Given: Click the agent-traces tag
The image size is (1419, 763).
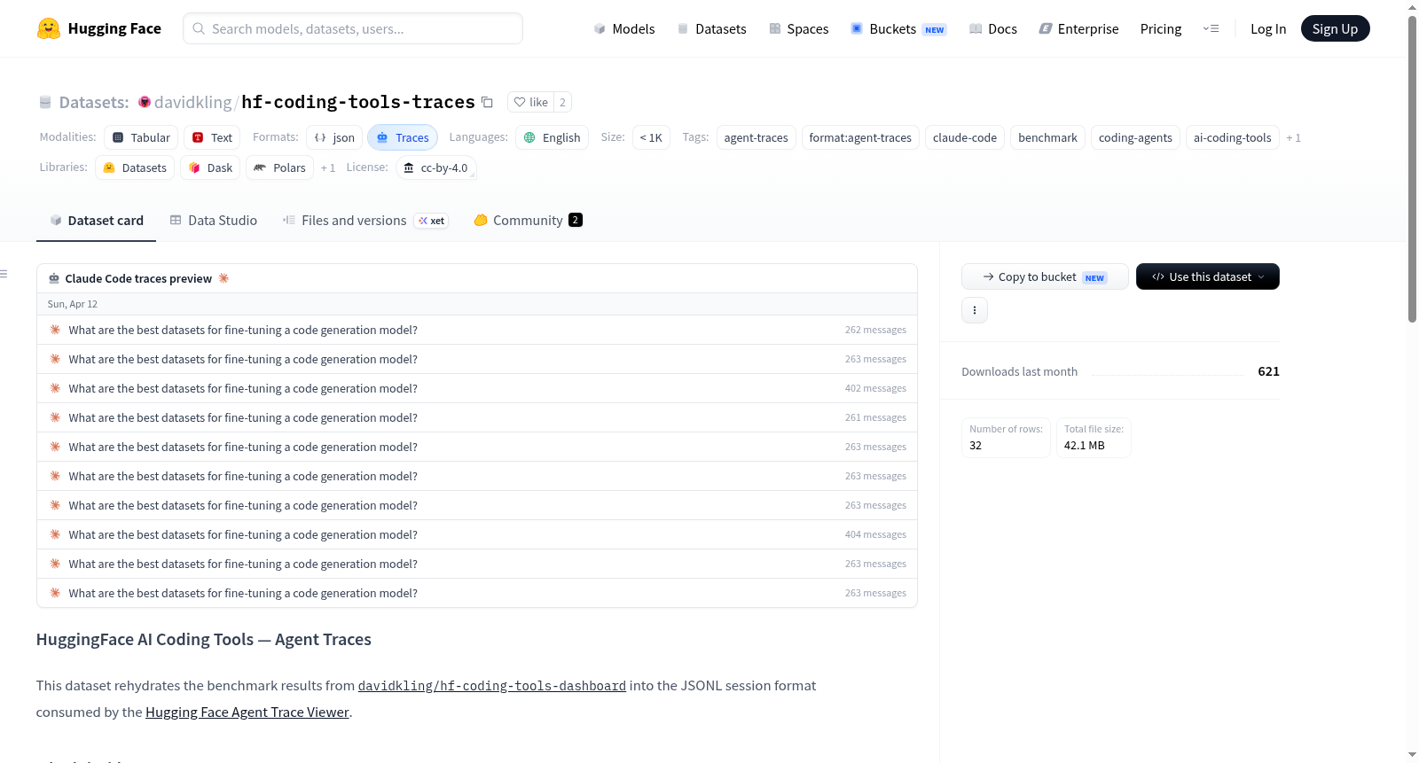Looking at the screenshot, I should (x=756, y=137).
